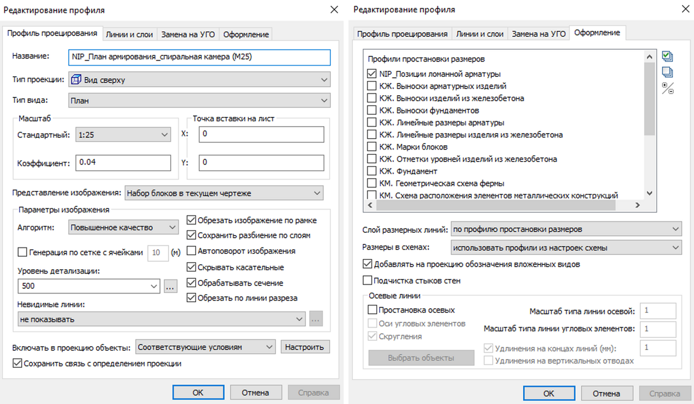This screenshot has height=404, width=694.
Task: Switch to Замена на УГО tab, left dialog
Action: click(188, 34)
